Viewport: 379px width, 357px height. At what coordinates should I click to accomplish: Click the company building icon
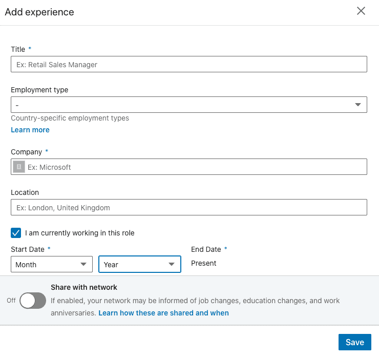(x=19, y=167)
